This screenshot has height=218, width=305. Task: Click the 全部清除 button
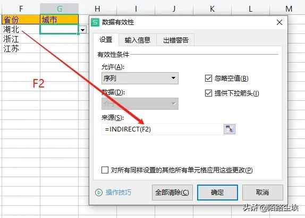pos(172,193)
